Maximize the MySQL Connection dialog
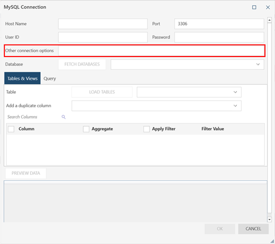The height and width of the screenshot is (244, 275). [254, 7]
